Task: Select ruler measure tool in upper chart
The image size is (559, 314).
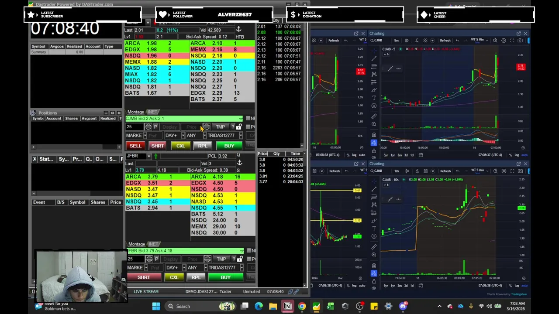Action: point(374,116)
